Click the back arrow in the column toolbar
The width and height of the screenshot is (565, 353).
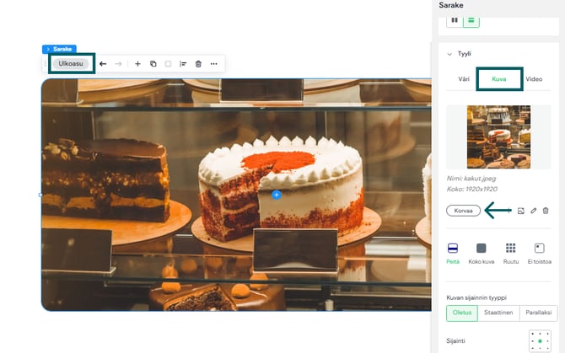point(103,64)
